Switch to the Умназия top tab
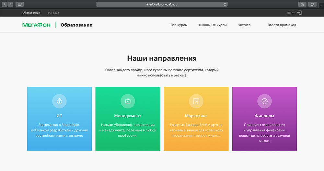Screen dimensions: 324x171 [x=53, y=13]
